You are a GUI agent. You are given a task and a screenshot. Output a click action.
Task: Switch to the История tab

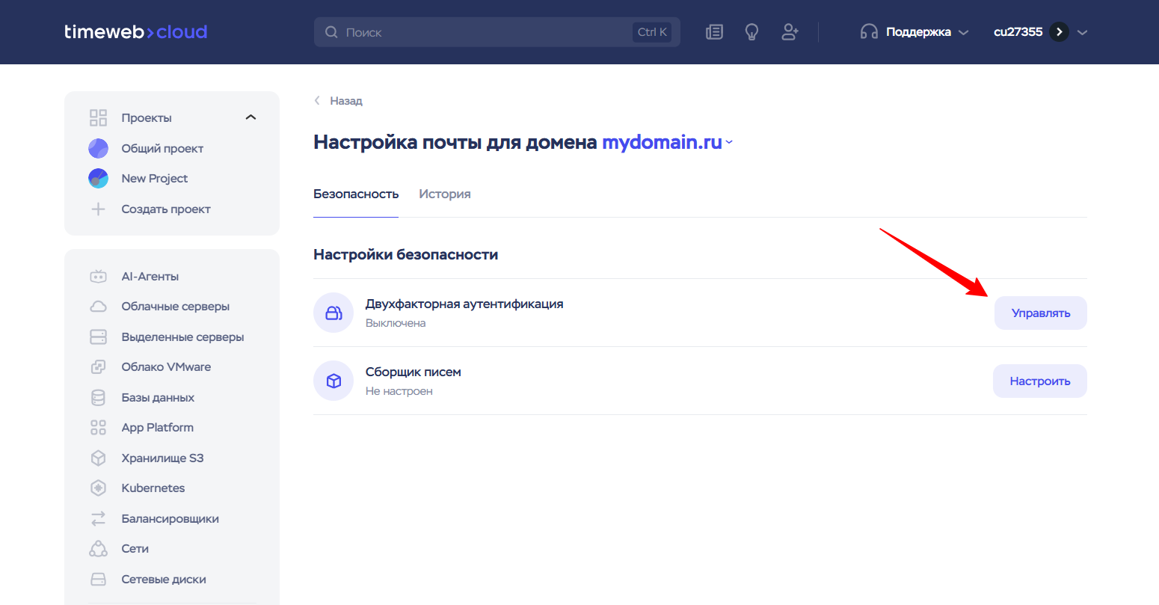[x=444, y=194]
